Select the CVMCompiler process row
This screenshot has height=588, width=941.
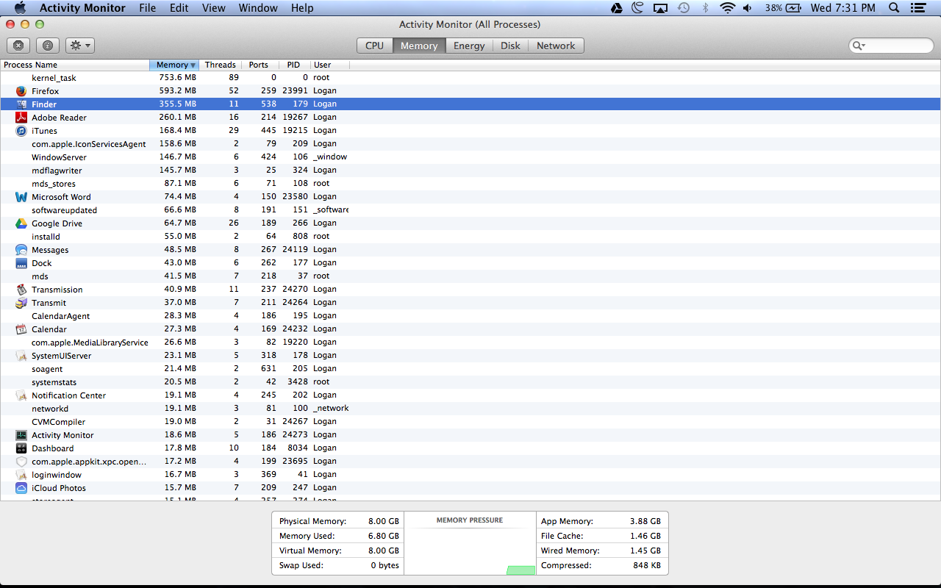[x=470, y=422]
